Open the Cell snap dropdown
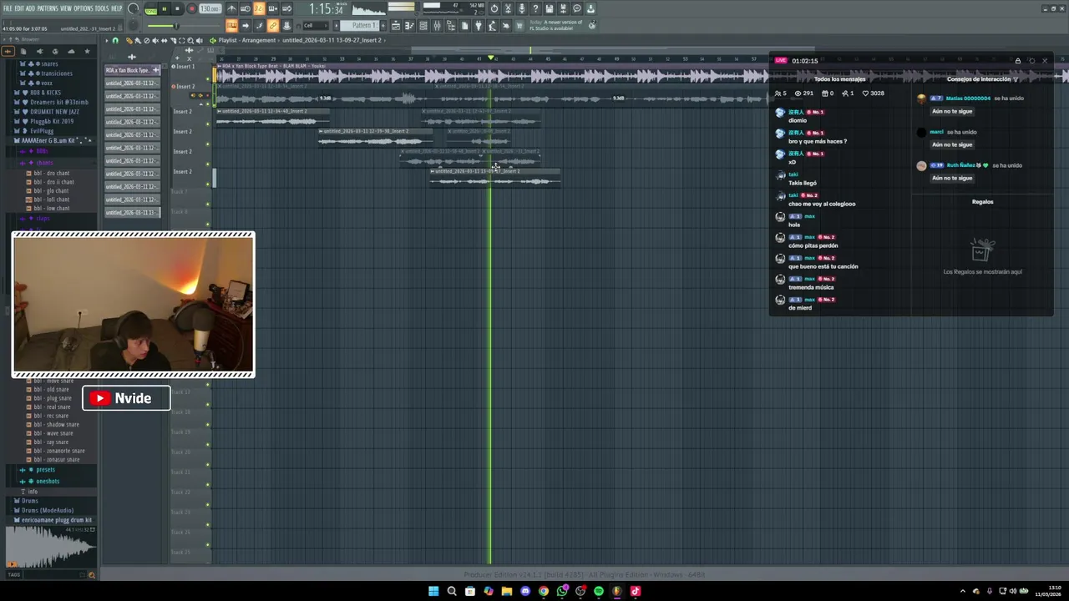This screenshot has width=1069, height=601. 316,26
